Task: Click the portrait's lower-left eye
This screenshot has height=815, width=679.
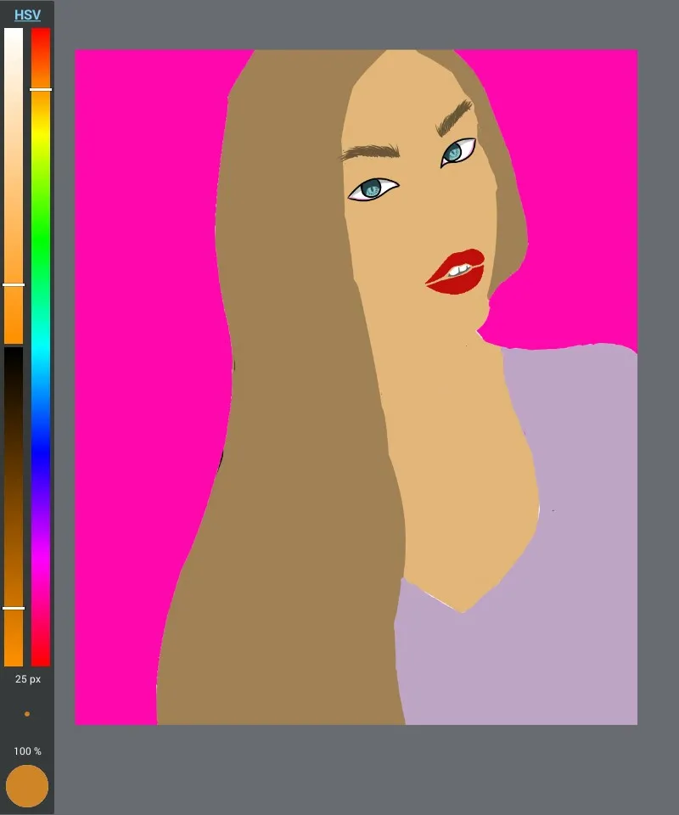Action: coord(372,189)
